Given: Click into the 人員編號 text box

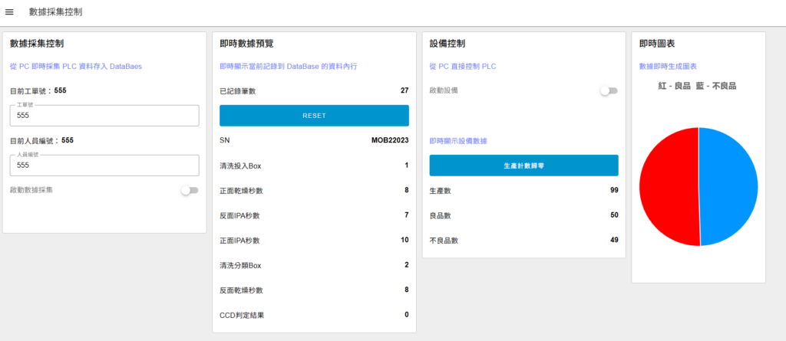Looking at the screenshot, I should point(104,166).
